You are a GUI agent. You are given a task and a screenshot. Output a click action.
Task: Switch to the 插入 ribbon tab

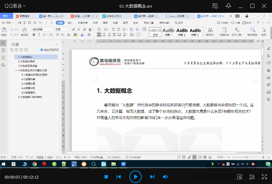(70, 23)
